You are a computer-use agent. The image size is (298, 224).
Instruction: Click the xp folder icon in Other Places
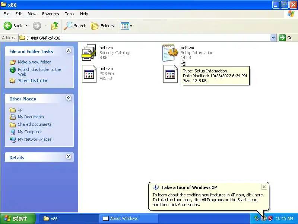click(13, 110)
